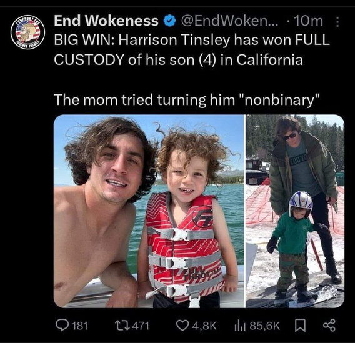Bookmark this post with the bookmark icon
This screenshot has width=355, height=343.
pos(300,326)
